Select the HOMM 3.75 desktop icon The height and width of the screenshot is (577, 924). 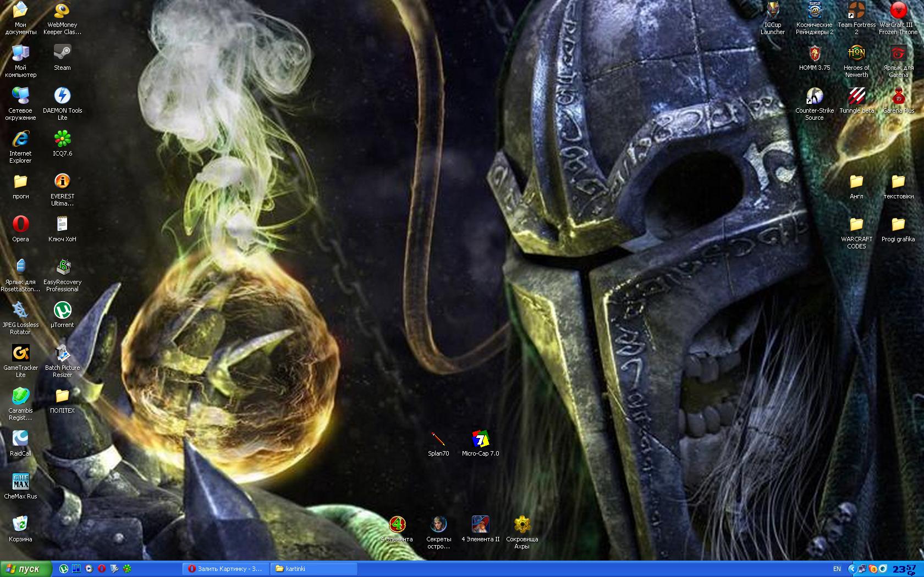pyautogui.click(x=815, y=57)
